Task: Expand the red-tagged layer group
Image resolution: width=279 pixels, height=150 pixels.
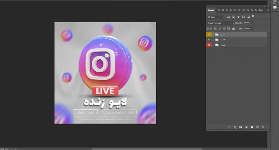Action: (214, 45)
